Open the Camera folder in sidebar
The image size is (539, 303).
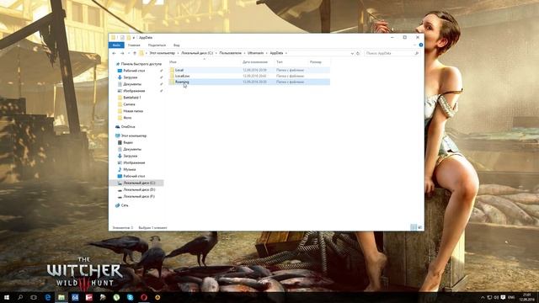click(x=129, y=104)
